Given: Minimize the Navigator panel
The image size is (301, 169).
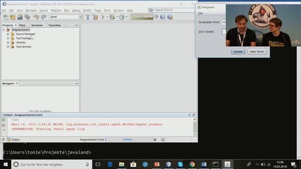Looking at the screenshot, I should pyautogui.click(x=77, y=84).
